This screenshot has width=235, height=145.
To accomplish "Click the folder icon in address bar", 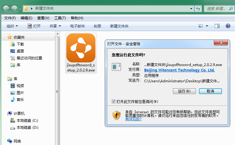I will point(26,8).
